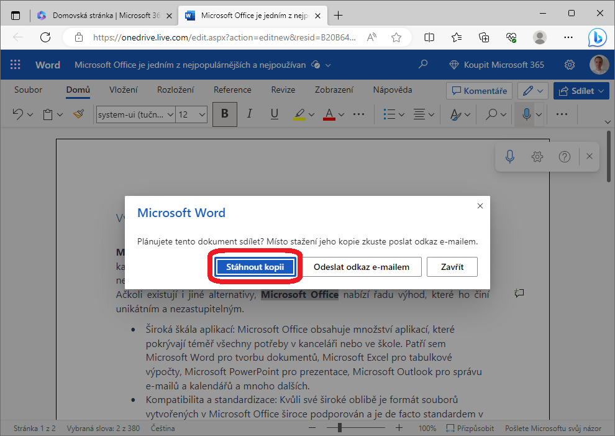Click the Styles icon in the ribbon
Screen dimensions: 615x436
(455, 114)
